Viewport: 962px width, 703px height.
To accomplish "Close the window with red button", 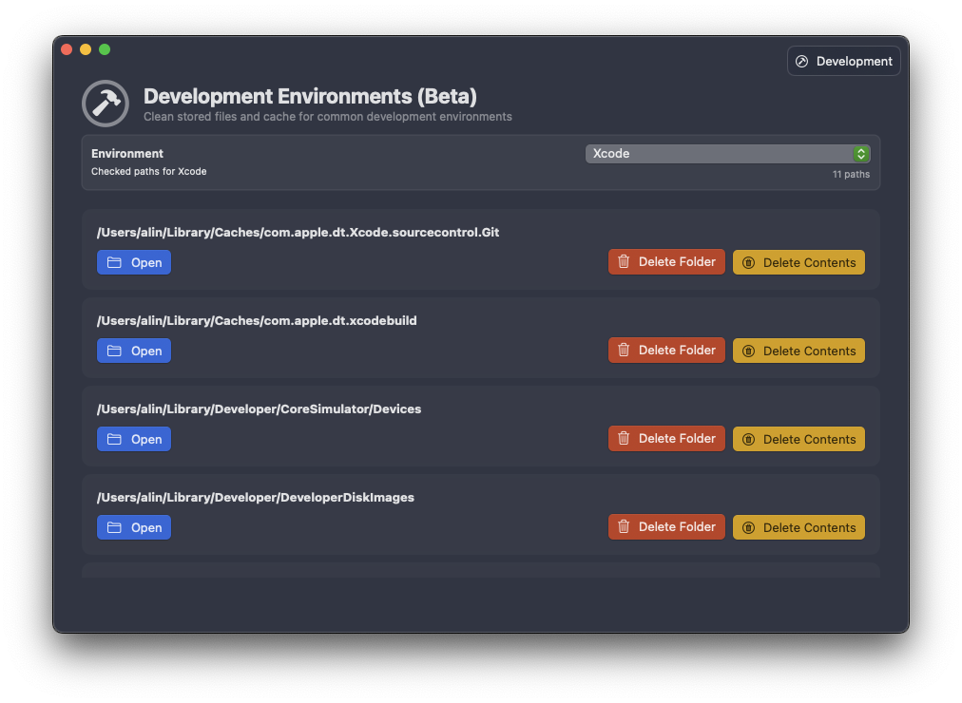I will pos(67,49).
